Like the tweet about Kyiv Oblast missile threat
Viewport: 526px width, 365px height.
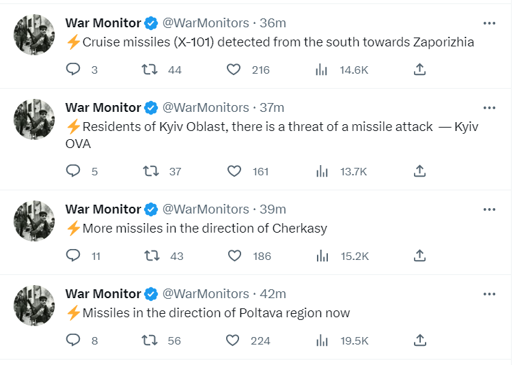click(x=234, y=171)
